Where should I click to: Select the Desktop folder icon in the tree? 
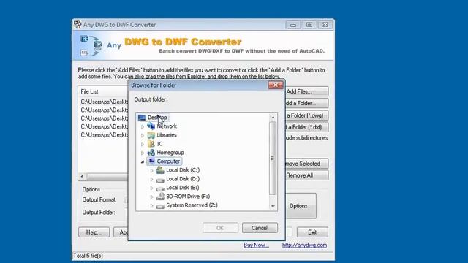click(142, 118)
